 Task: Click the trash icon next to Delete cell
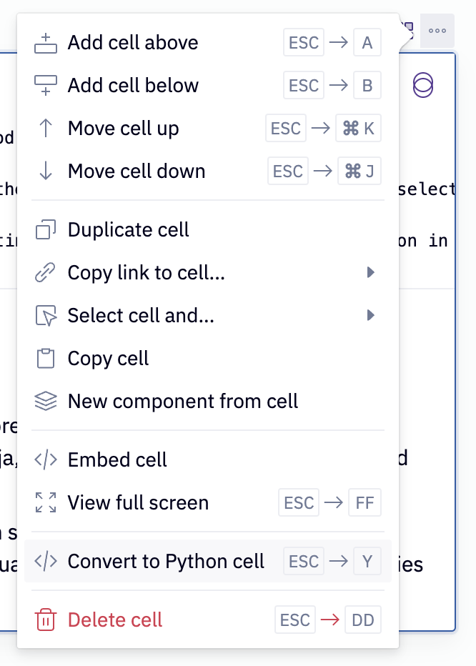click(x=44, y=620)
